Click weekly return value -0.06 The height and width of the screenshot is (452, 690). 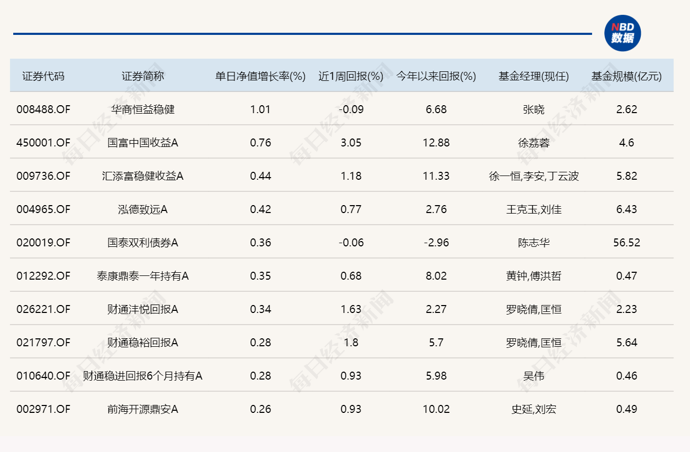(351, 243)
